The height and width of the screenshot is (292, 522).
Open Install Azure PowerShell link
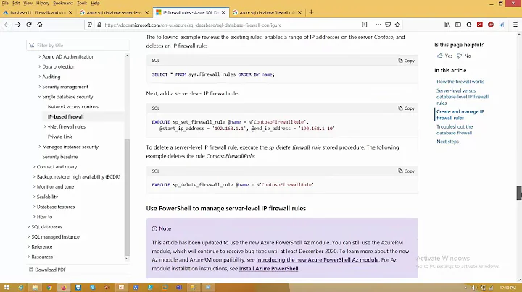pyautogui.click(x=269, y=268)
